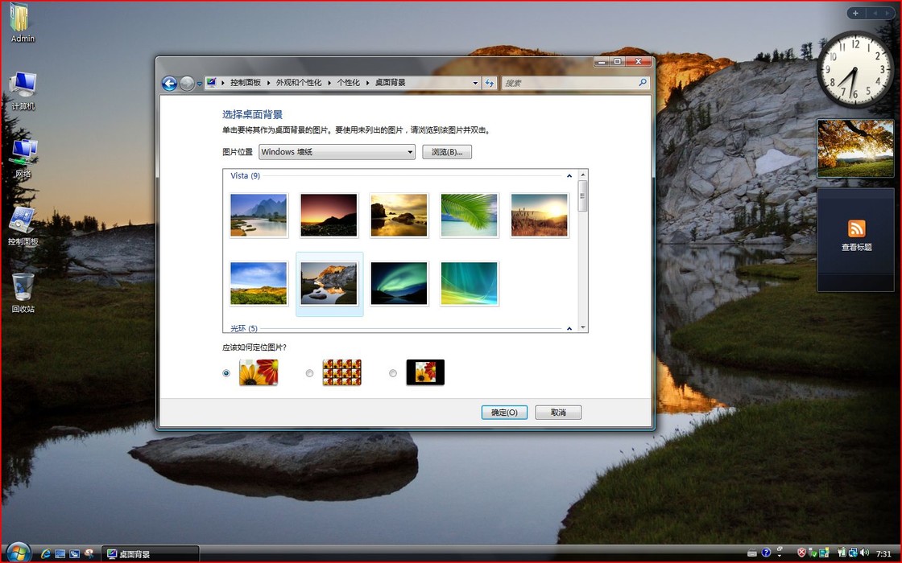The image size is (902, 563).
Task: Click the stretched flowers preview image
Action: (x=259, y=372)
